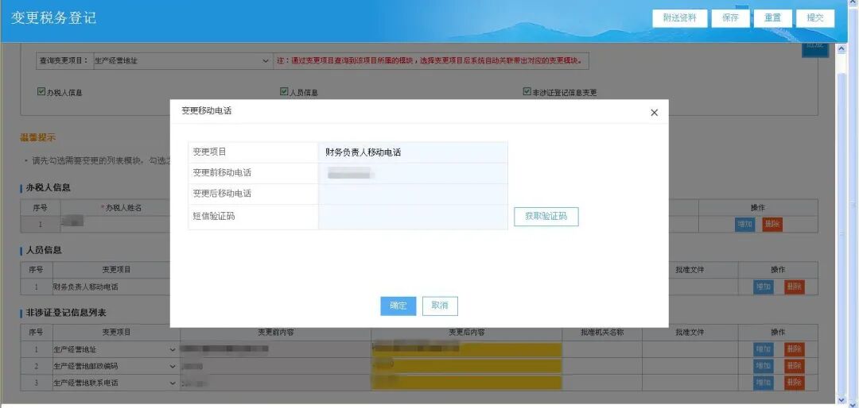Click the 变更前移动电话 label in dialog

[x=222, y=173]
